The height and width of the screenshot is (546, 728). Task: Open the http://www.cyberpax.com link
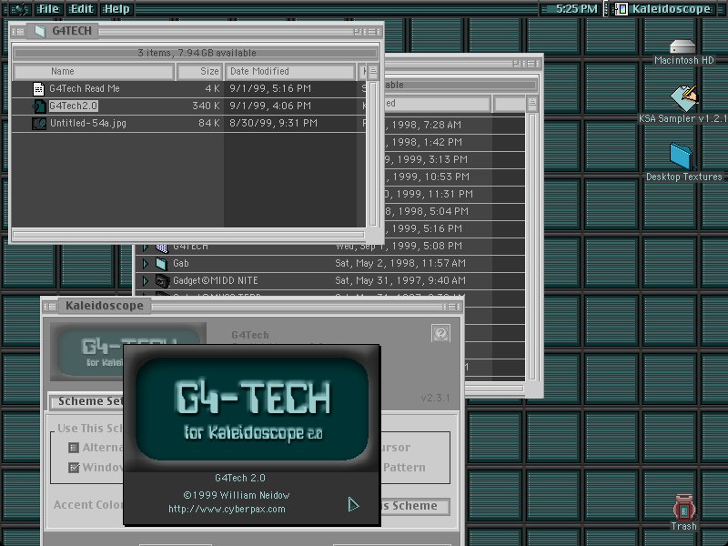coord(227,509)
